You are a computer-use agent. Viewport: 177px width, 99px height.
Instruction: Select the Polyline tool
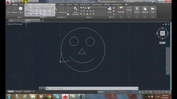click(x=14, y=10)
